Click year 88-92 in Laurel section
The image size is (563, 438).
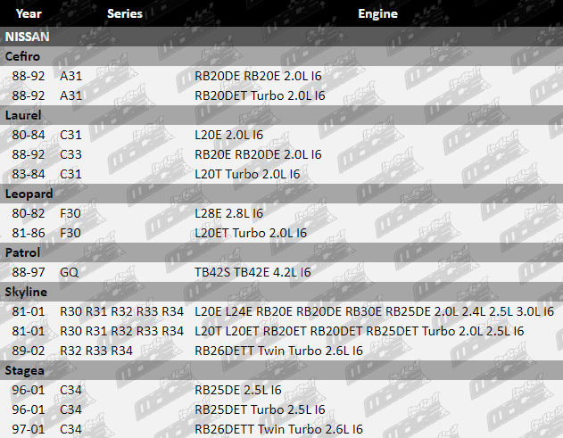29,154
